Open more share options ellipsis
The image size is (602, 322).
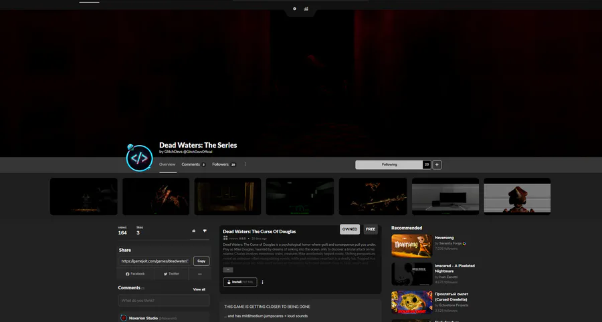(199, 274)
